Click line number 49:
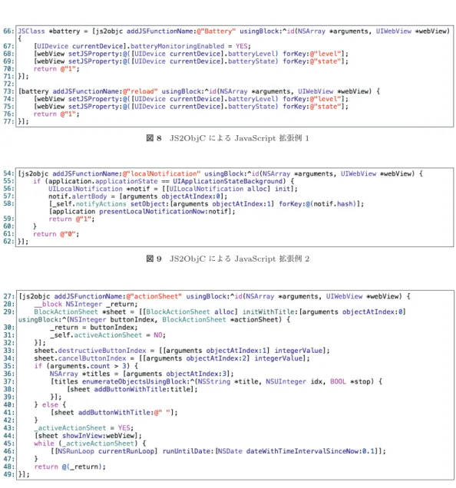456x488 pixels. (x=8, y=475)
